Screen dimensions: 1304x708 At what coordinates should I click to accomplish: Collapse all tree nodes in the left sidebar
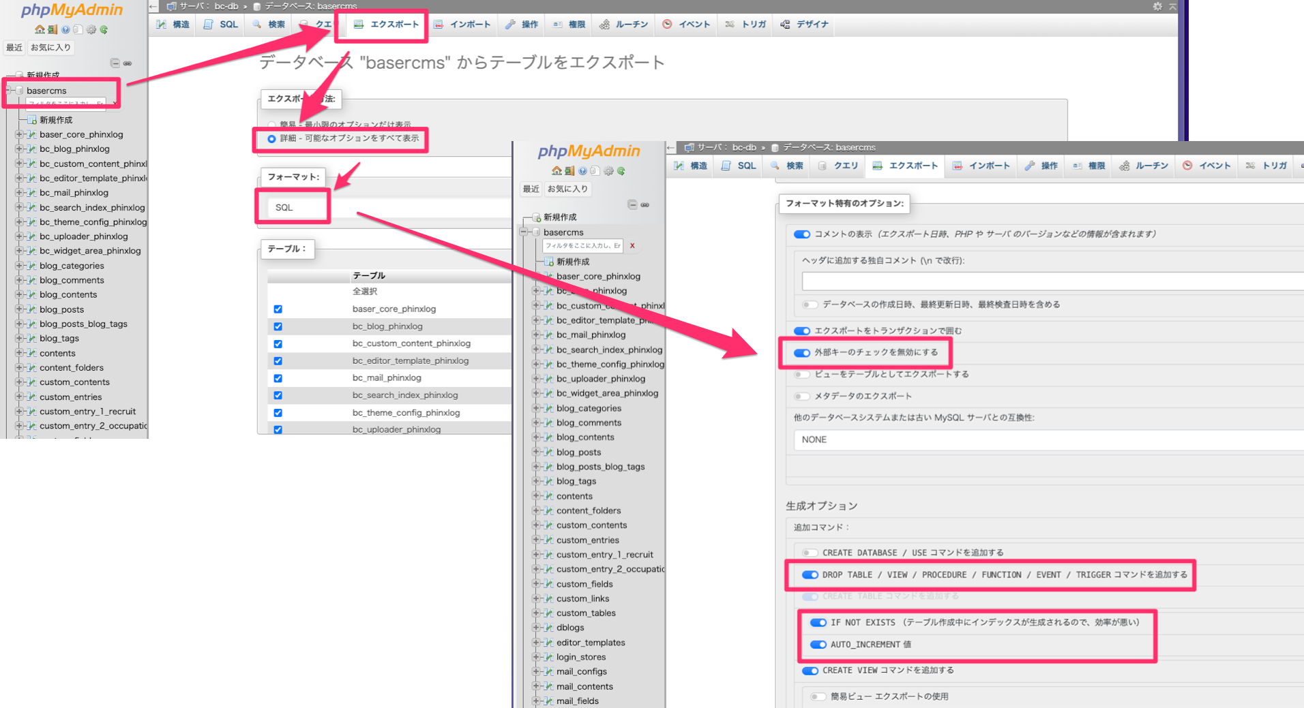point(115,63)
